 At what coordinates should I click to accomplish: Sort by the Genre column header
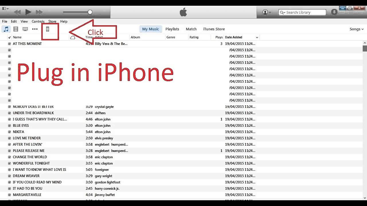pyautogui.click(x=171, y=37)
